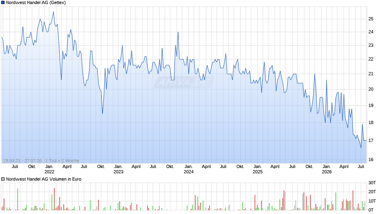The height and width of the screenshot is (214, 384).
Task: Click the tall green volume bar near Juli 2021
Action: tap(18, 199)
